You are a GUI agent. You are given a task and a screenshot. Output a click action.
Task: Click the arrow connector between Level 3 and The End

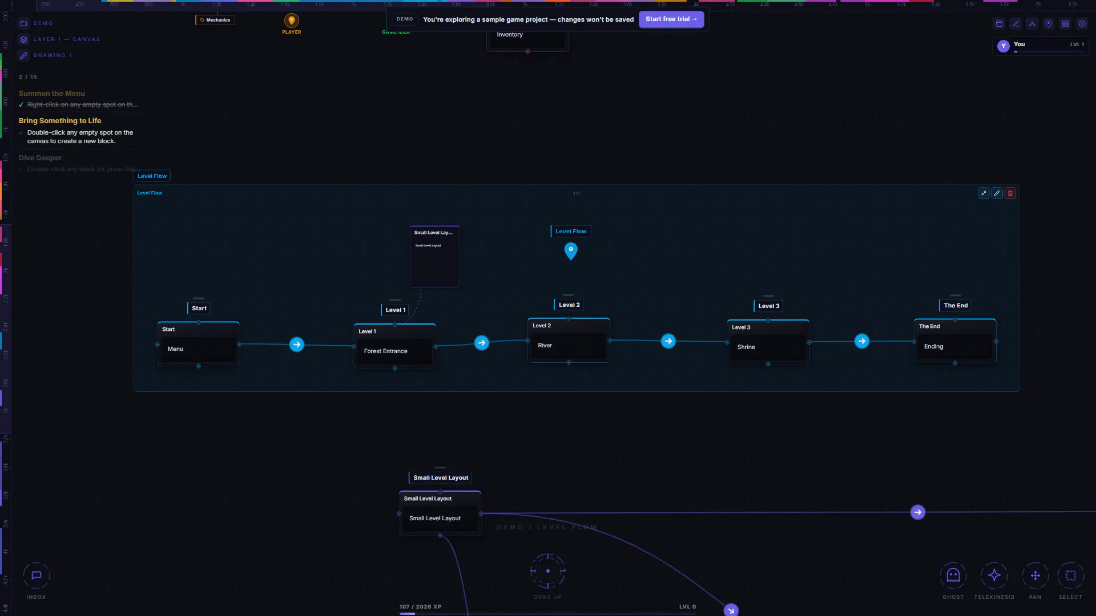click(862, 341)
